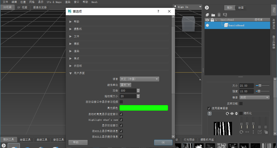Click the view cube in the 3D viewport
277x148 pixels.
188,24
